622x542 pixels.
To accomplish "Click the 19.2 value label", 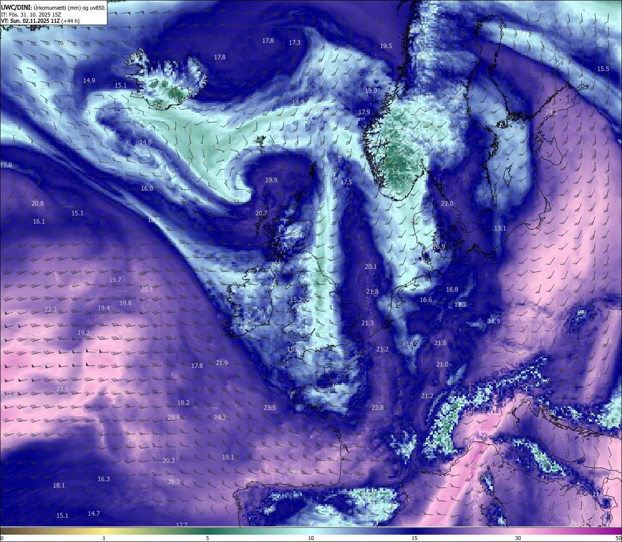I will pos(84,333).
